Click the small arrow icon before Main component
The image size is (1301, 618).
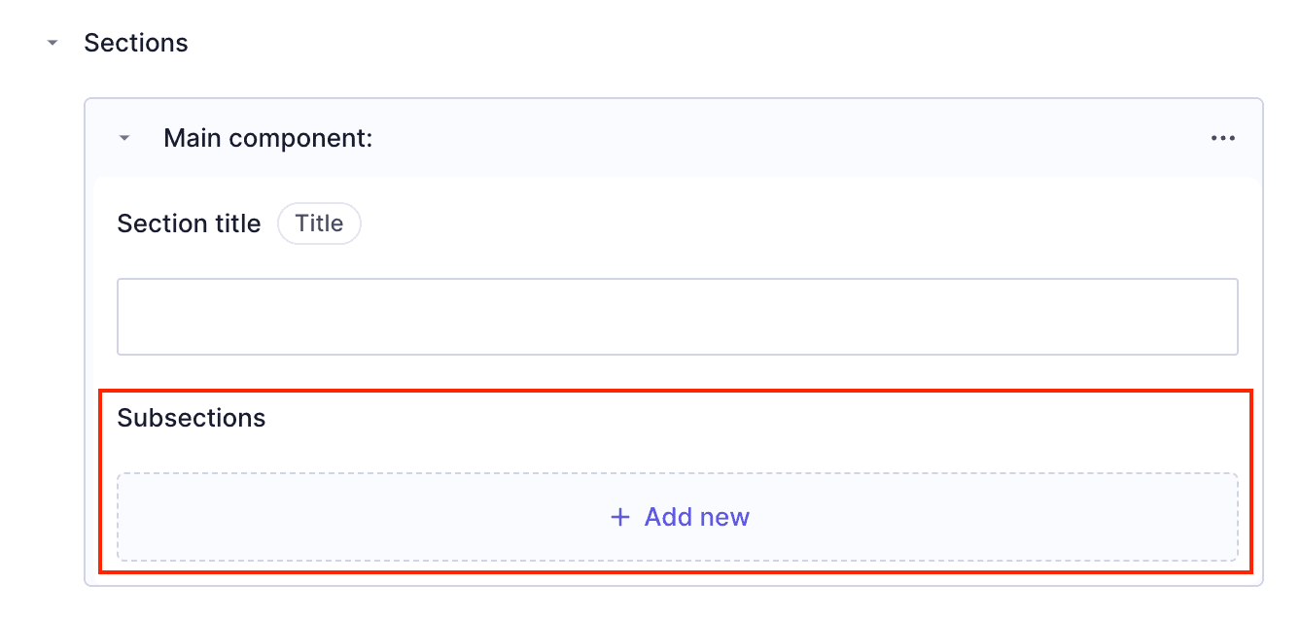(123, 138)
